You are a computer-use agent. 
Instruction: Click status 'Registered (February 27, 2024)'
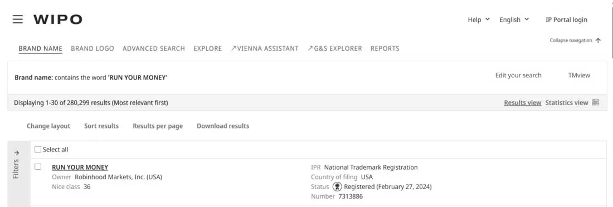tap(388, 187)
